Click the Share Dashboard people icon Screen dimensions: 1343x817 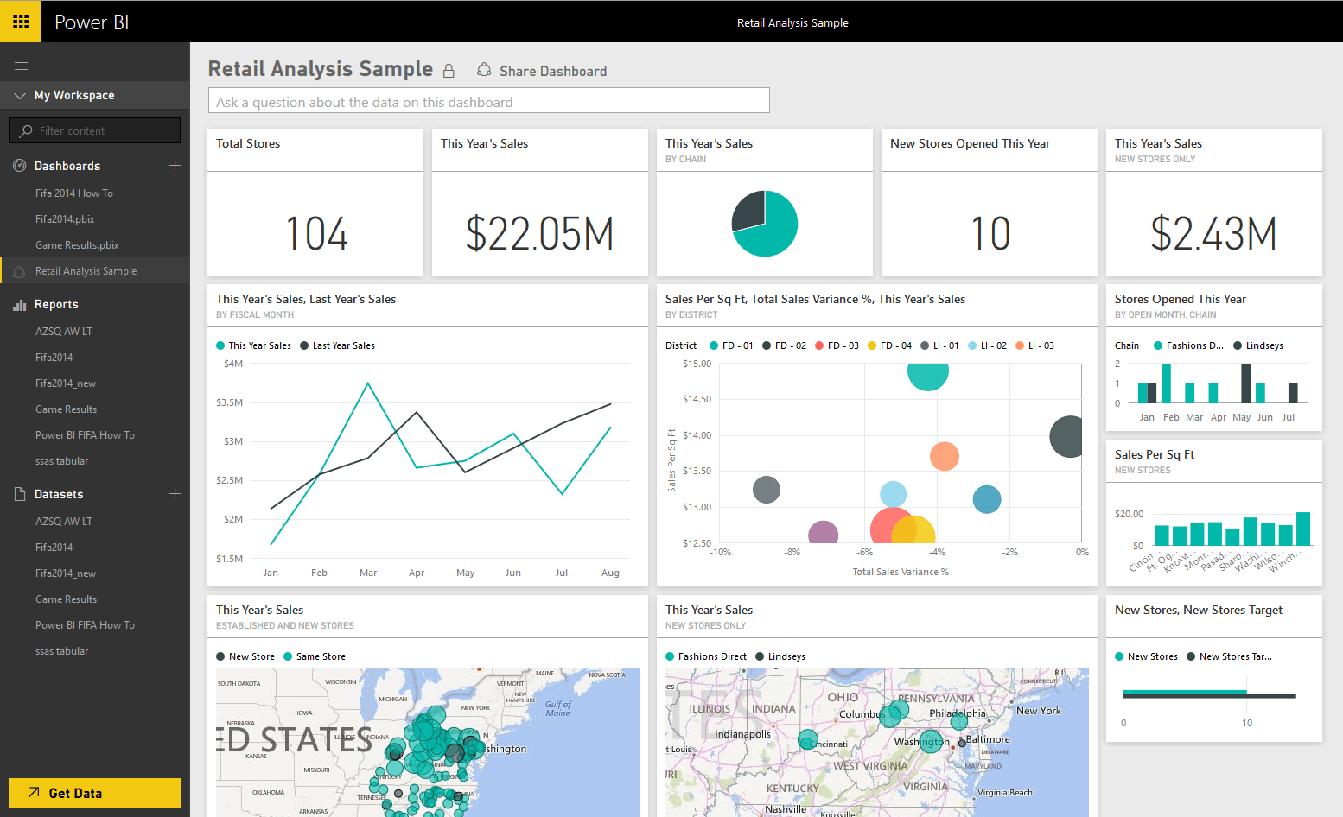(484, 70)
